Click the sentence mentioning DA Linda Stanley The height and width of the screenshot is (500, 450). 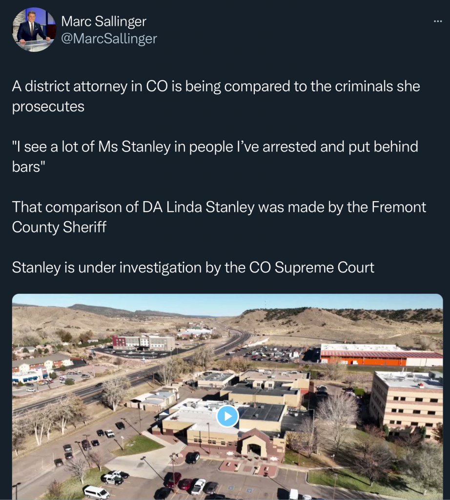coord(219,207)
